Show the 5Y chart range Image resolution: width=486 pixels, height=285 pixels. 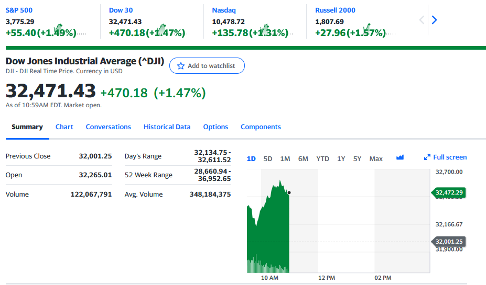[x=357, y=159]
